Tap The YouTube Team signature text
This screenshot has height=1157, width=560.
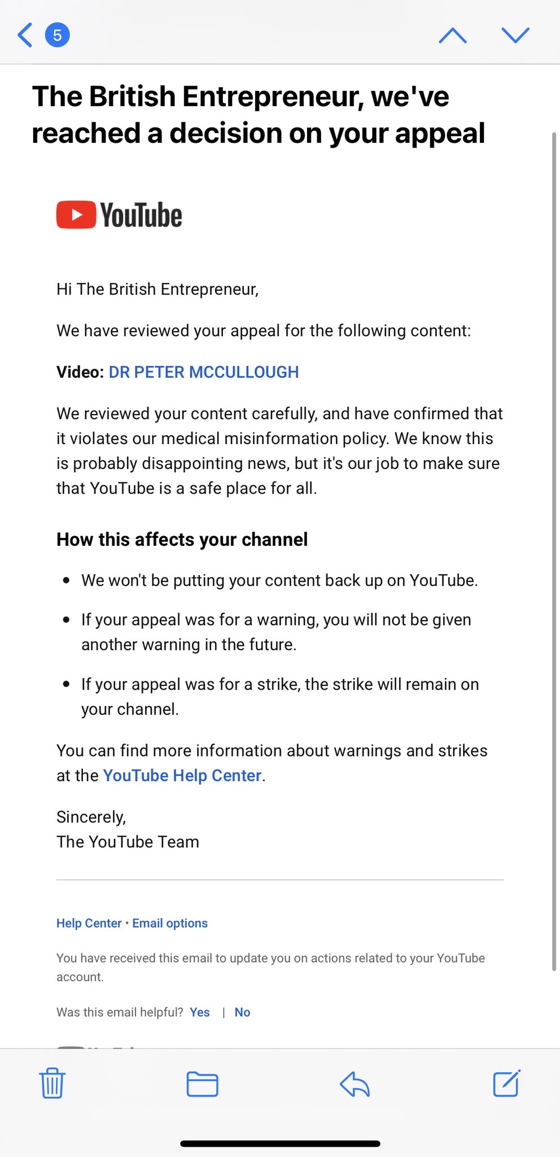click(128, 842)
